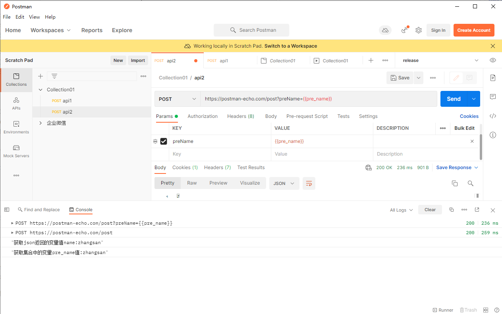Open the POST method dropdown
Image resolution: width=502 pixels, height=314 pixels.
178,99
